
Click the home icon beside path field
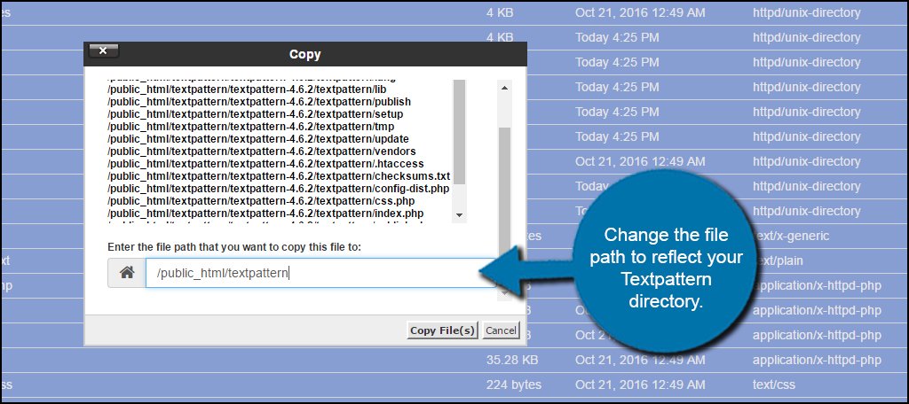[127, 273]
